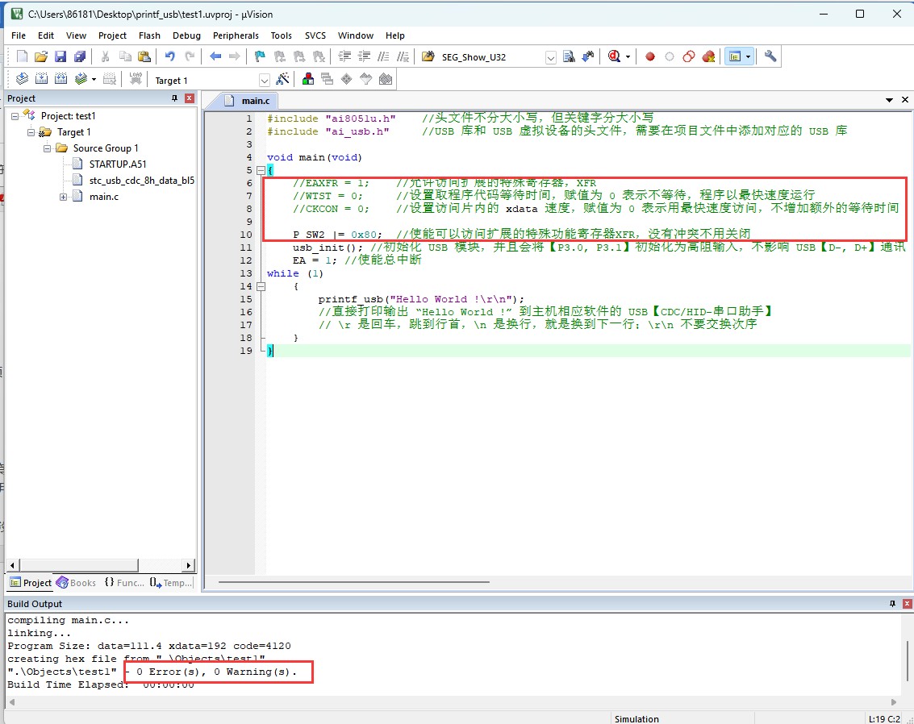Translate the current file
The width and height of the screenshot is (914, 724).
point(22,79)
